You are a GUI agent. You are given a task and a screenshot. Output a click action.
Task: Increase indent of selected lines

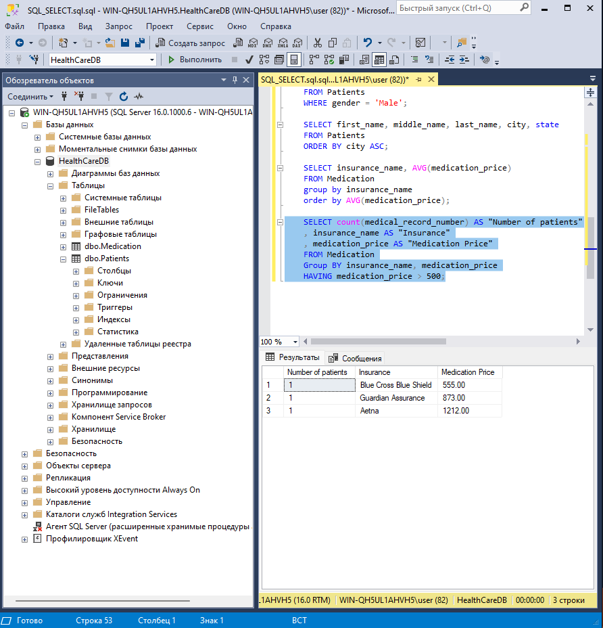(464, 60)
